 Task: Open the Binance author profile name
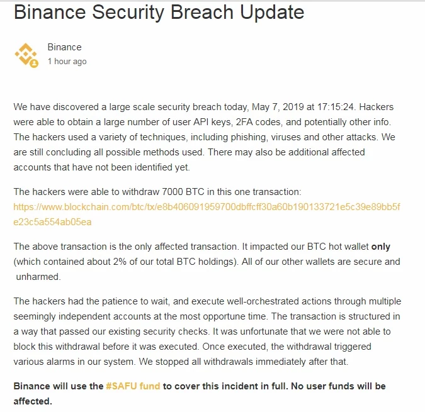tap(64, 47)
